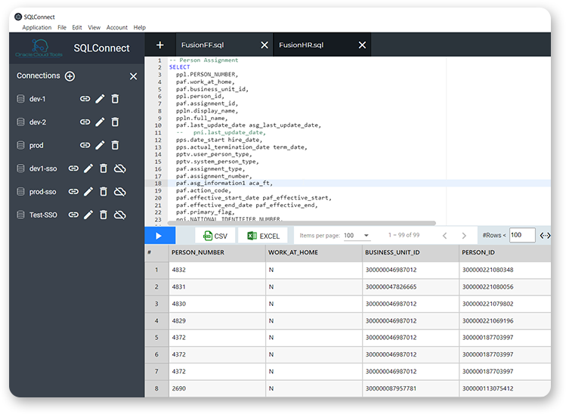Go to previous results page
The height and width of the screenshot is (414, 566).
point(444,236)
